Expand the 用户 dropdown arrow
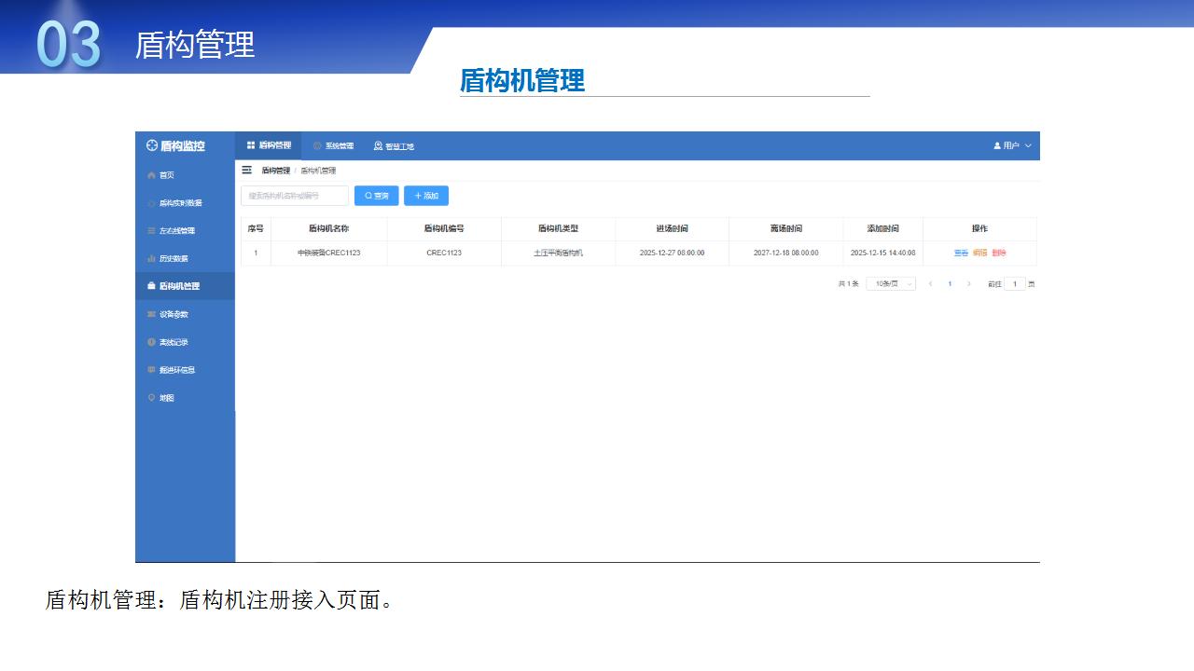1194x671 pixels. [x=1028, y=146]
